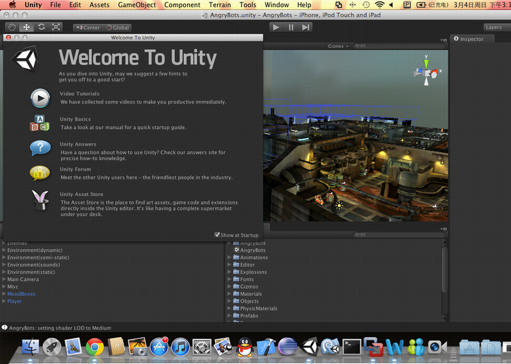Screen dimensions: 511x364
Task: Select the Hand tool in Unity toolbar
Action: (x=12, y=27)
